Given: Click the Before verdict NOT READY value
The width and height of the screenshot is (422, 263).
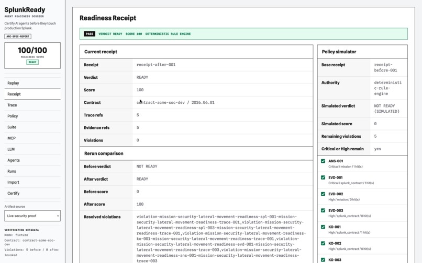Looking at the screenshot, I should click(x=147, y=166).
